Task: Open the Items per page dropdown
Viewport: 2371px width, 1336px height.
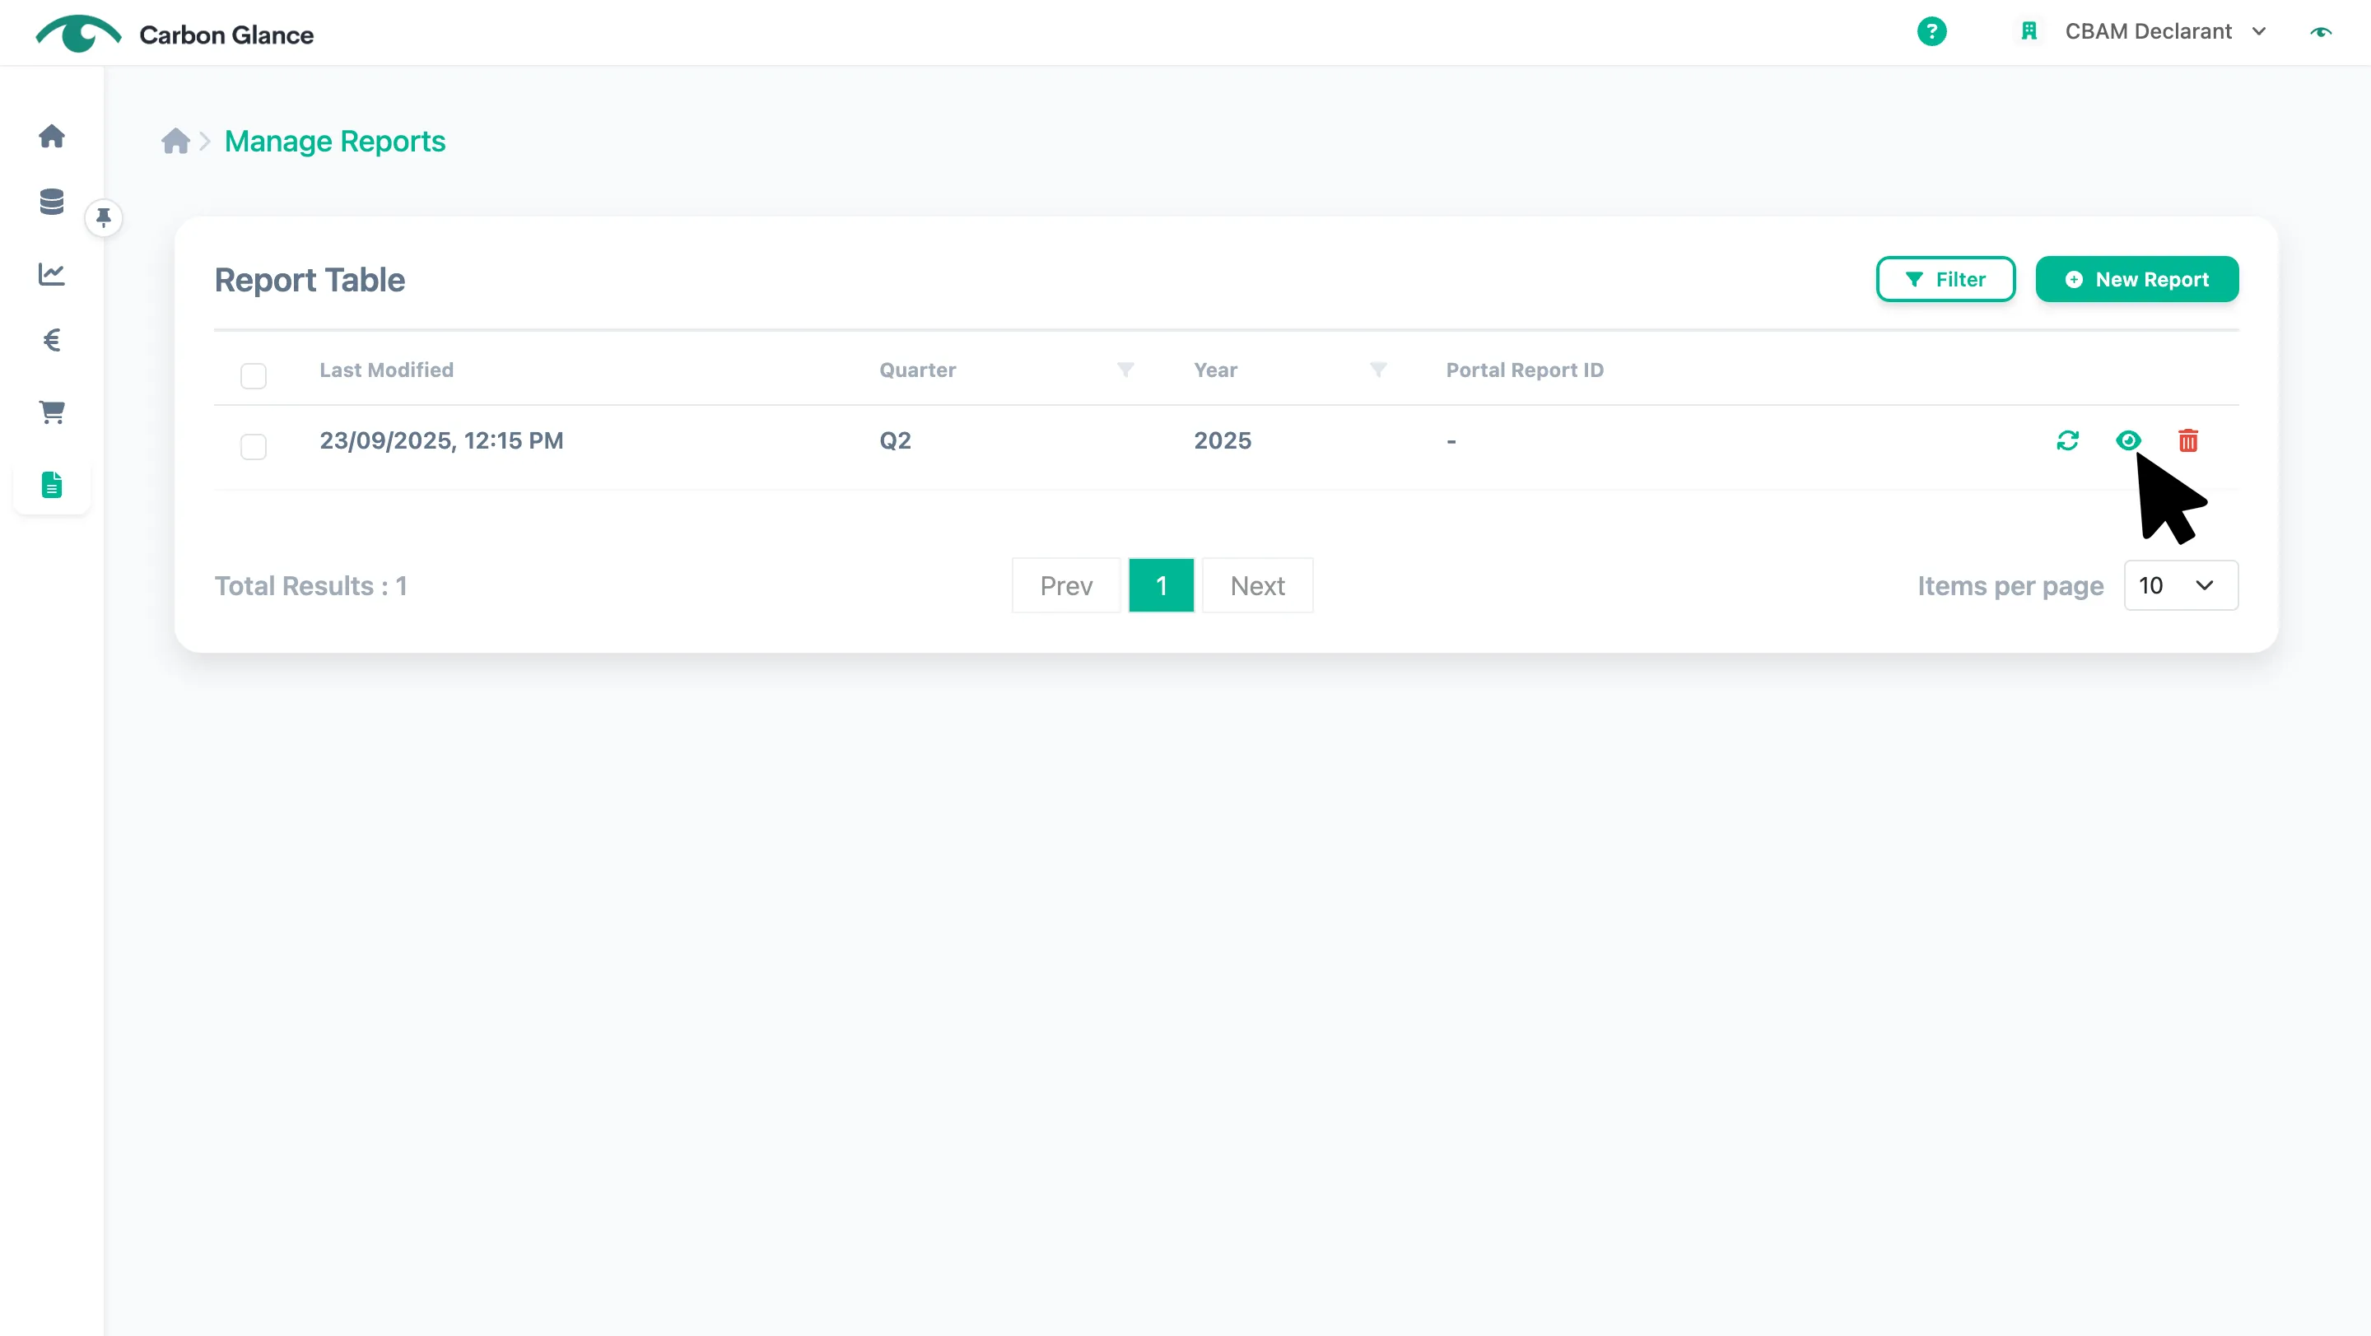Action: (2181, 585)
